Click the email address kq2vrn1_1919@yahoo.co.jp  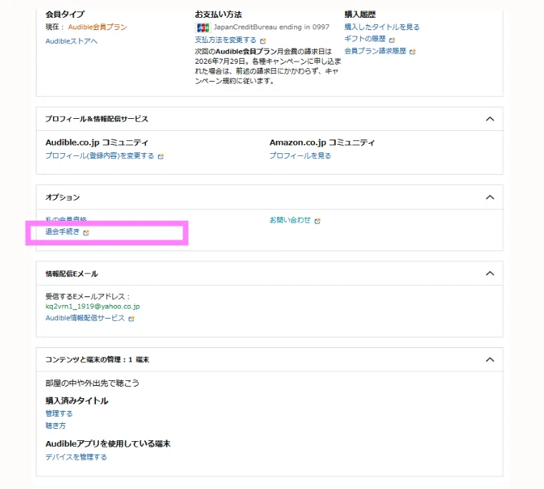pos(92,306)
